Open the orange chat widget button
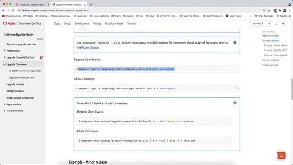The image size is (293, 165). [x=282, y=155]
